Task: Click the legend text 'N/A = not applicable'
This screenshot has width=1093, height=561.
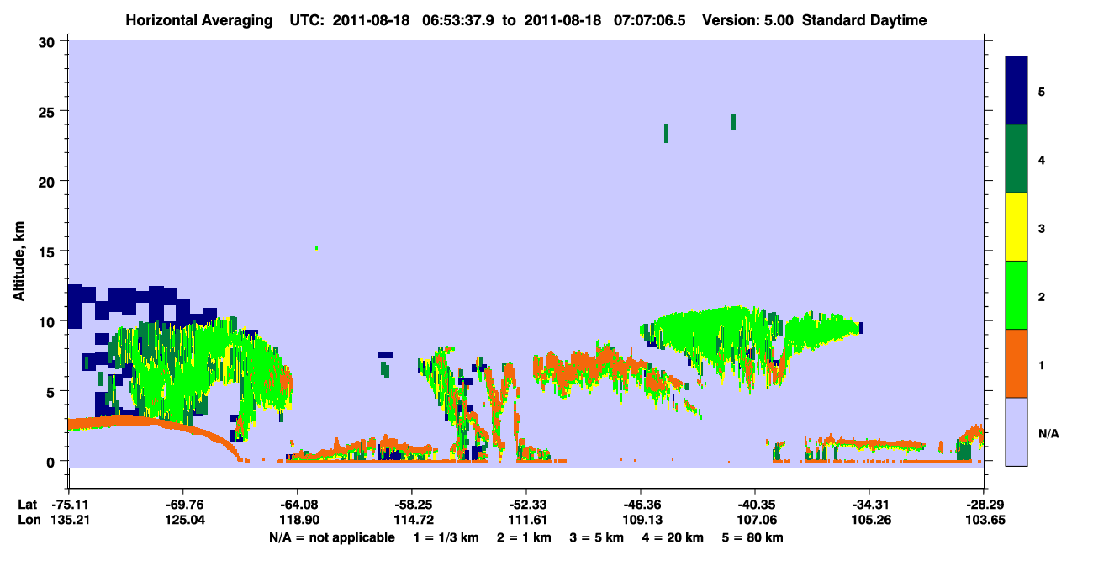Action: tap(331, 537)
